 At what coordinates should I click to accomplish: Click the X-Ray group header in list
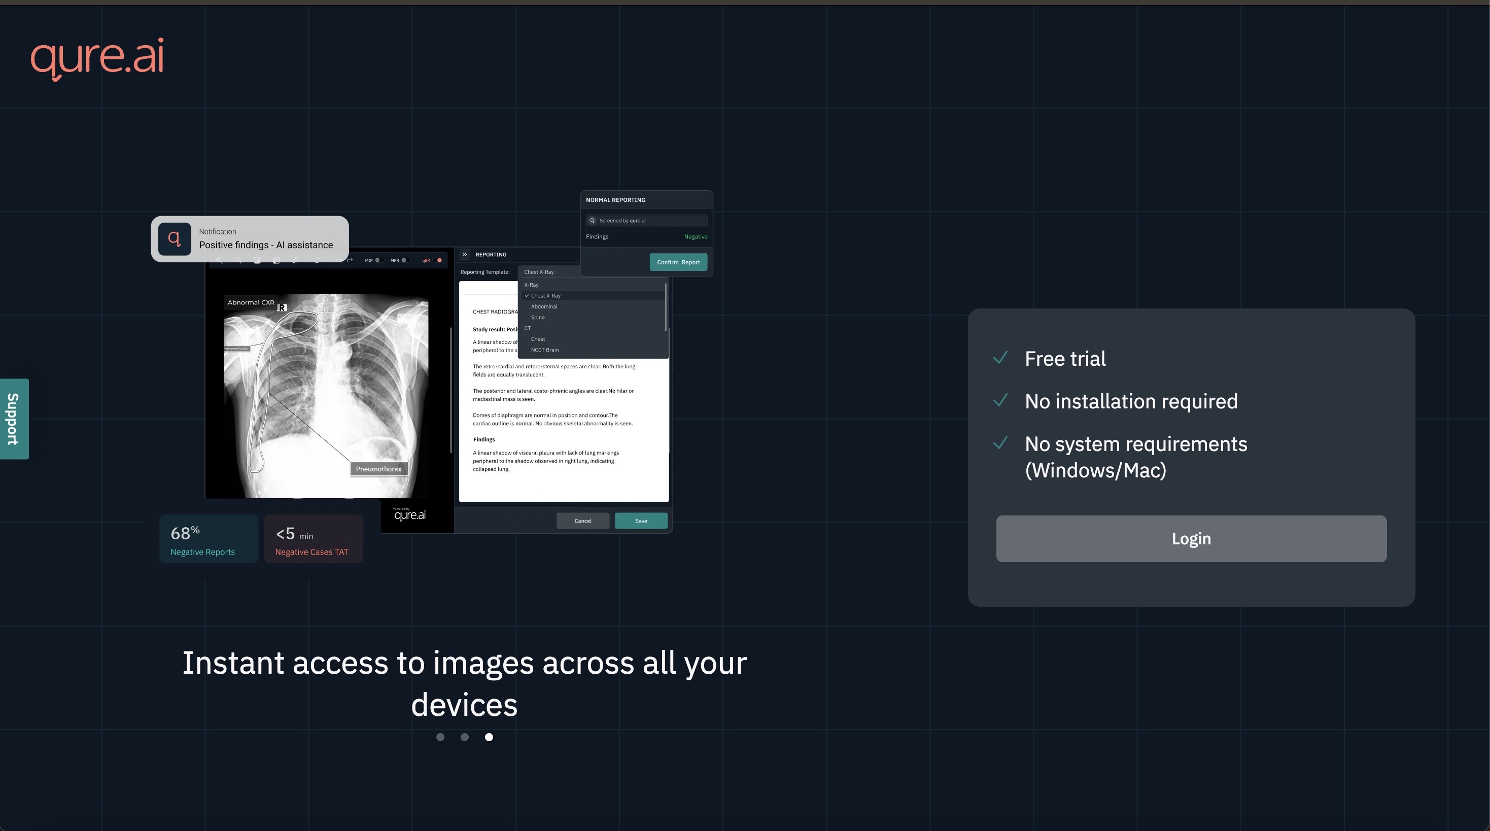[x=532, y=285]
